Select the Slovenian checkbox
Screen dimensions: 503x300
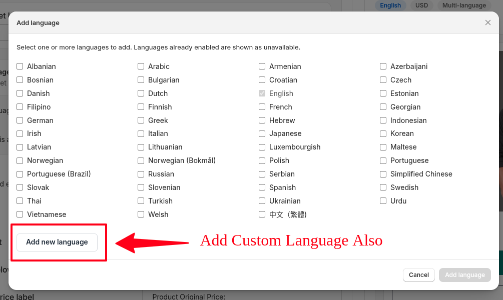point(141,187)
